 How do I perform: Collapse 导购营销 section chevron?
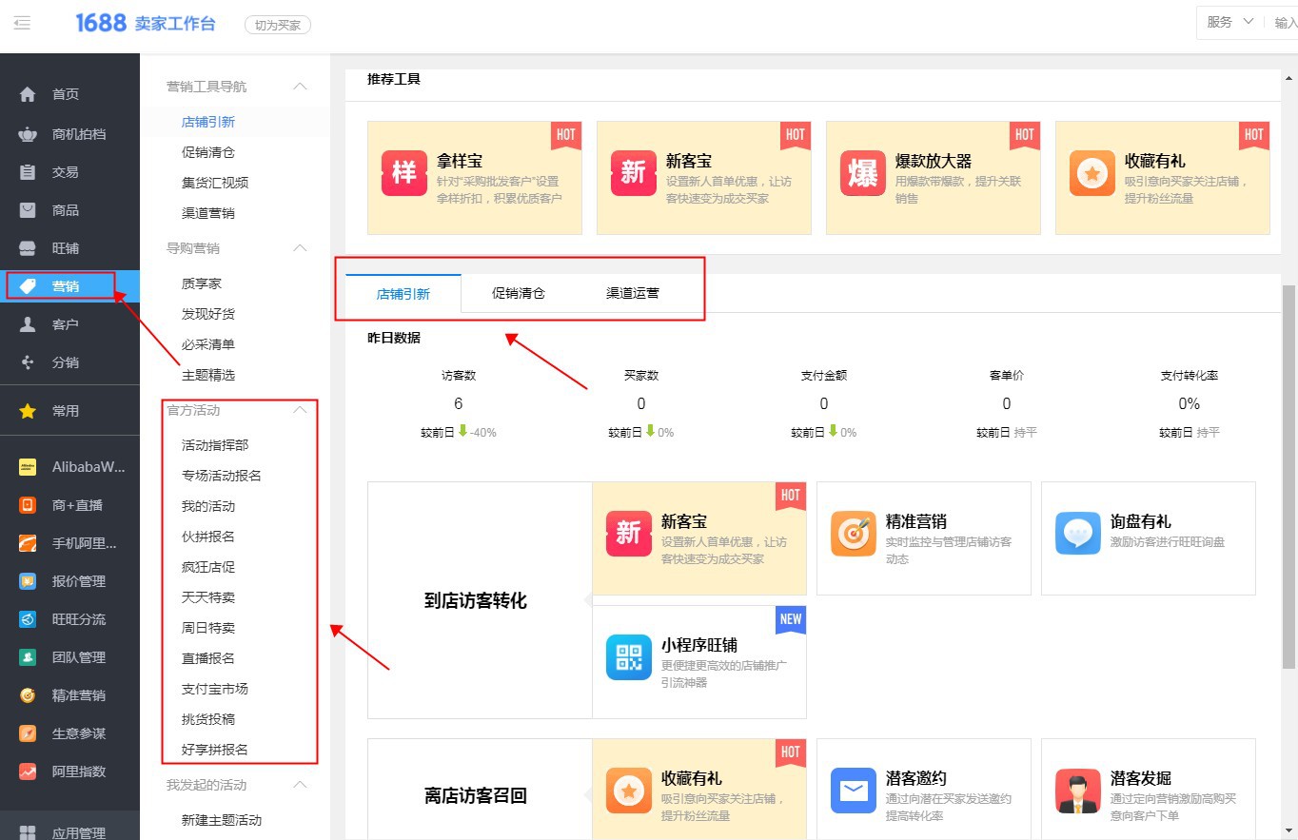click(x=300, y=248)
